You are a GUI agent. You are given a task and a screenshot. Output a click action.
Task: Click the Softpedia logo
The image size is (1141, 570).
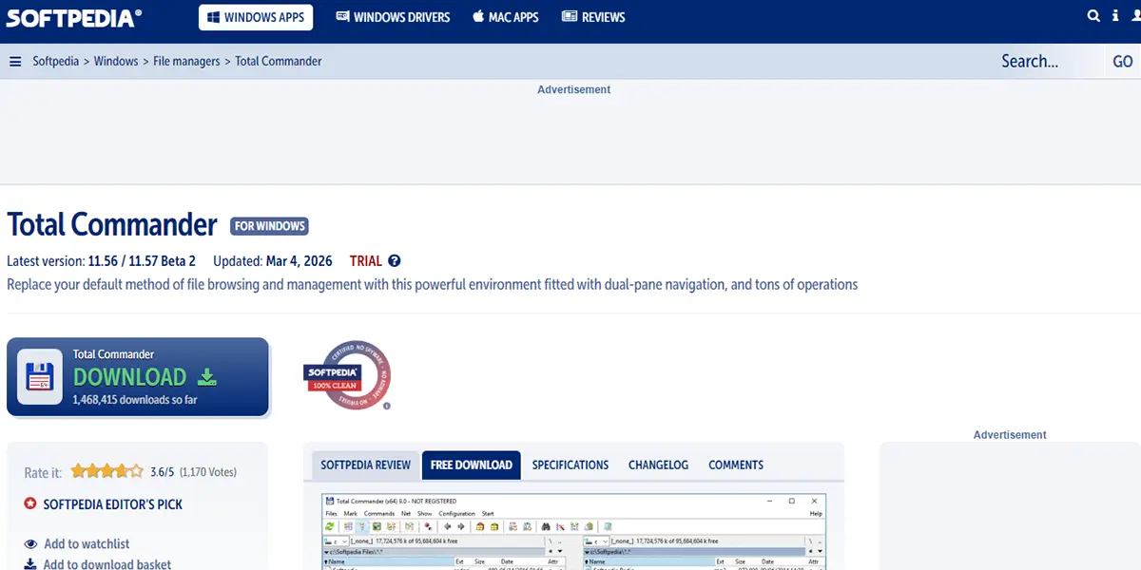[x=72, y=16]
